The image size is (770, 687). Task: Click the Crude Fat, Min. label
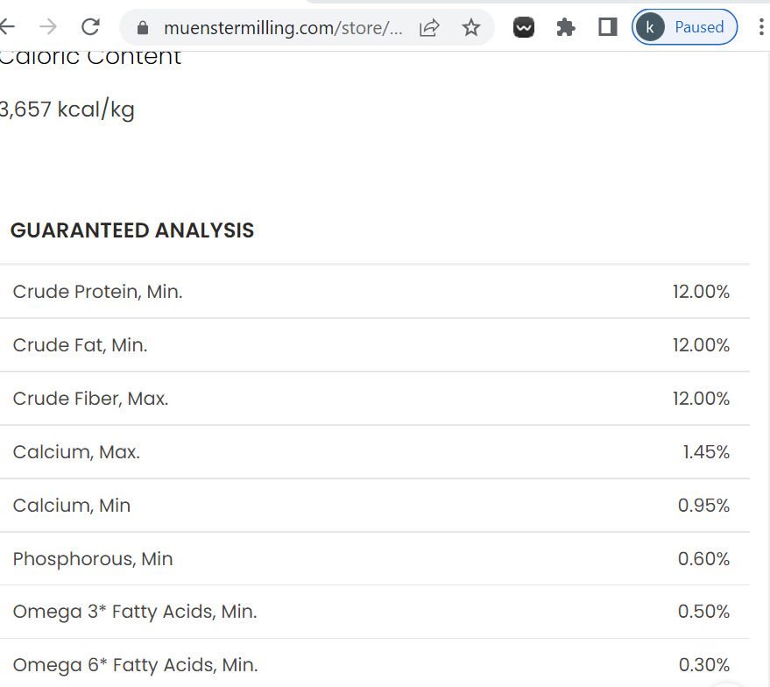point(80,345)
